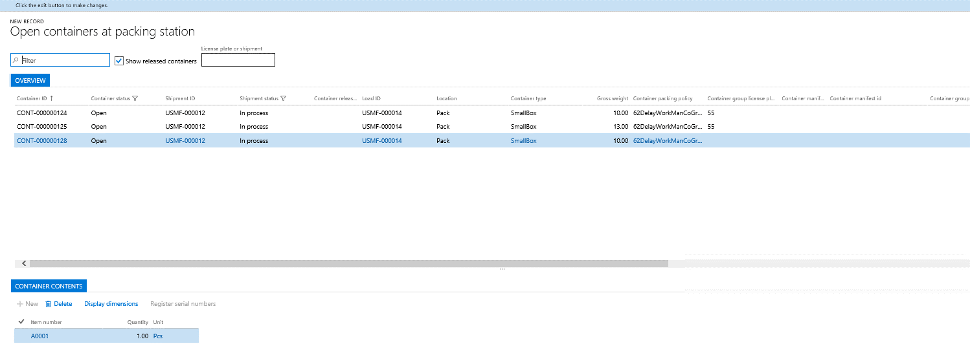Focus the License plate or shipment field
Image resolution: width=970 pixels, height=357 pixels.
(238, 60)
